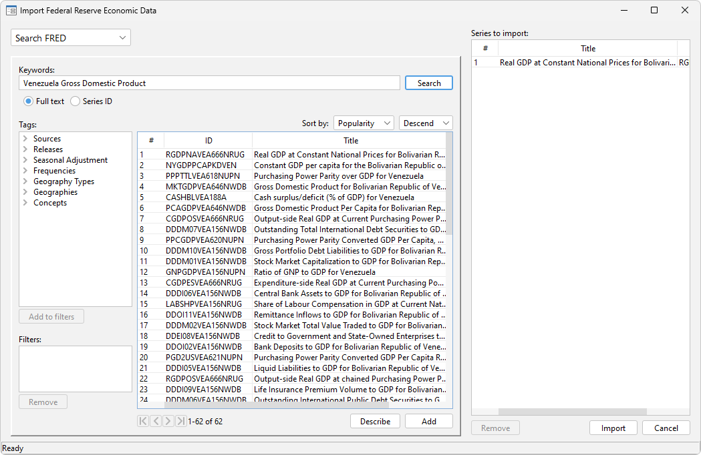
Task: Click Add to filters button
Action: (51, 317)
